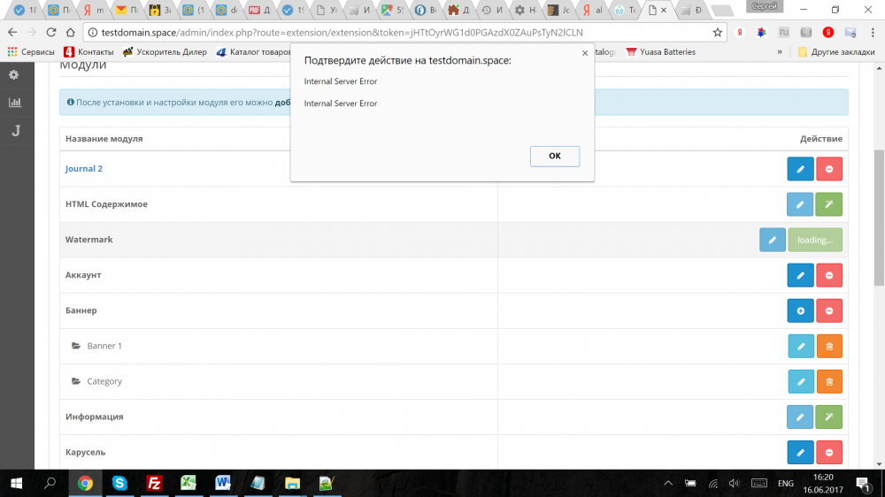
Task: Expand the hidden bookmarks chevron
Action: point(780,52)
